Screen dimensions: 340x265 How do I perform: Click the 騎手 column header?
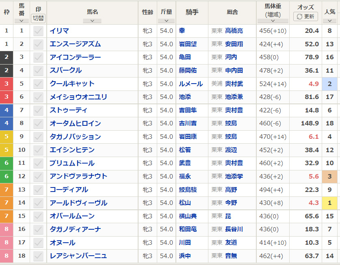pyautogui.click(x=192, y=12)
